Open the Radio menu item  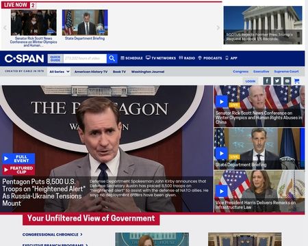[187, 58]
